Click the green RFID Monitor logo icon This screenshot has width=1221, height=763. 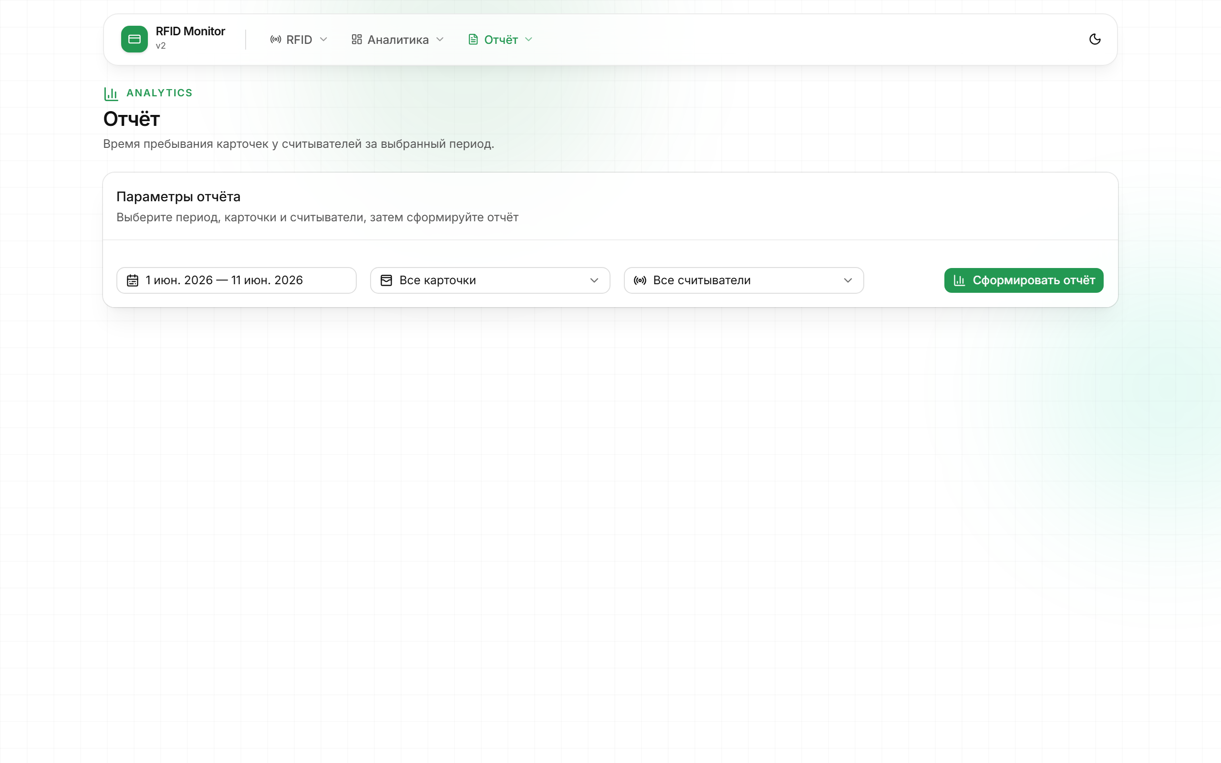(x=134, y=40)
